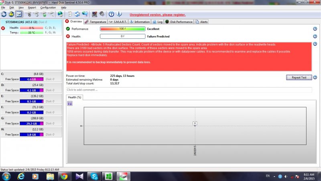Open the Help menu
The width and height of the screenshot is (321, 181).
(x=64, y=8)
